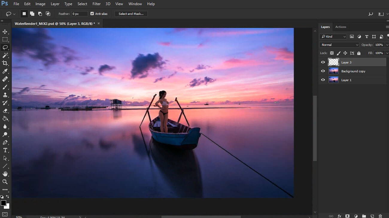Viewport: 389px width, 218px height.
Task: Hide Layer 3 using its eye icon
Action: [x=323, y=62]
